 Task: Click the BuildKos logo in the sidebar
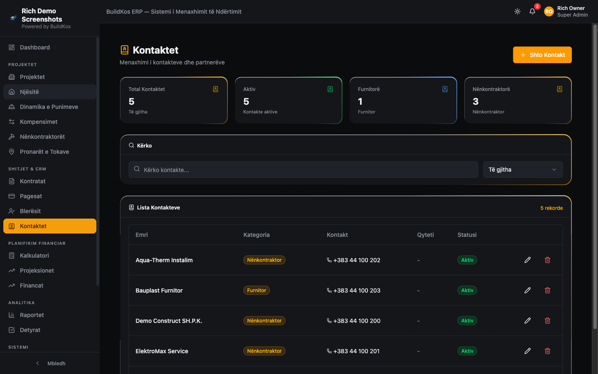[13, 18]
